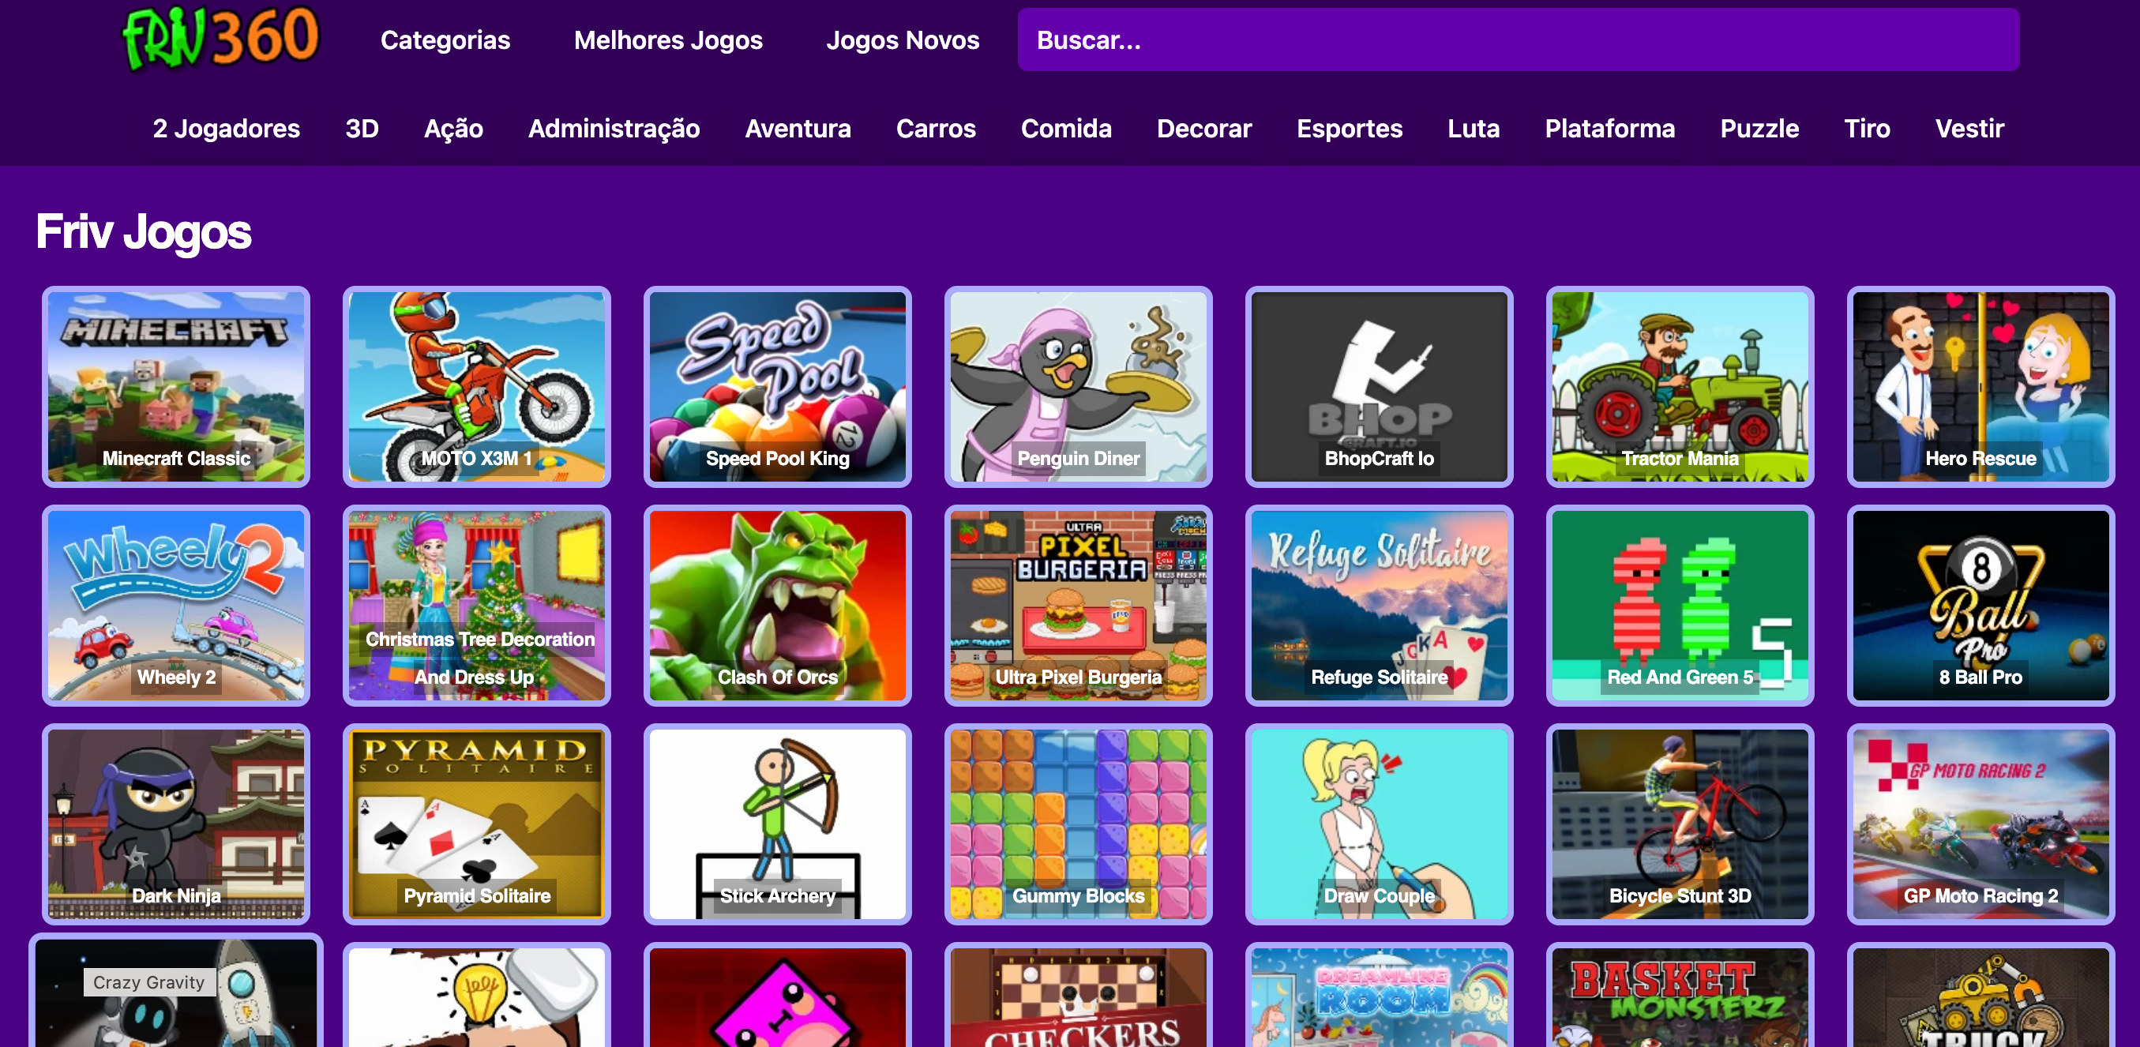Open the Wheely 2 game

click(175, 606)
